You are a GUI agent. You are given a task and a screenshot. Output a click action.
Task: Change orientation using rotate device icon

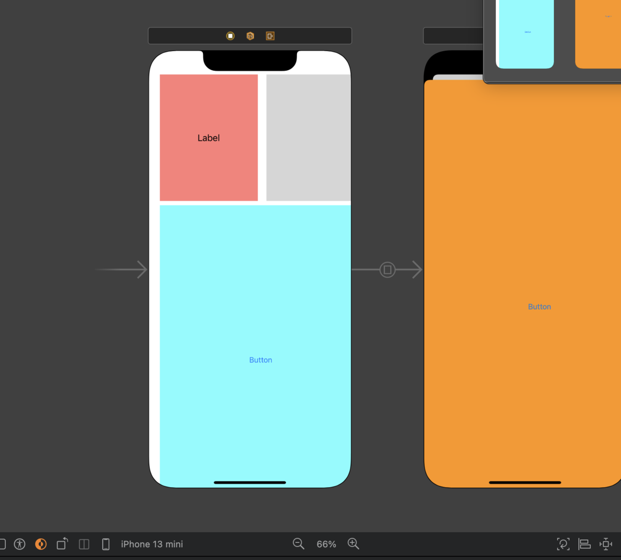[x=62, y=543]
